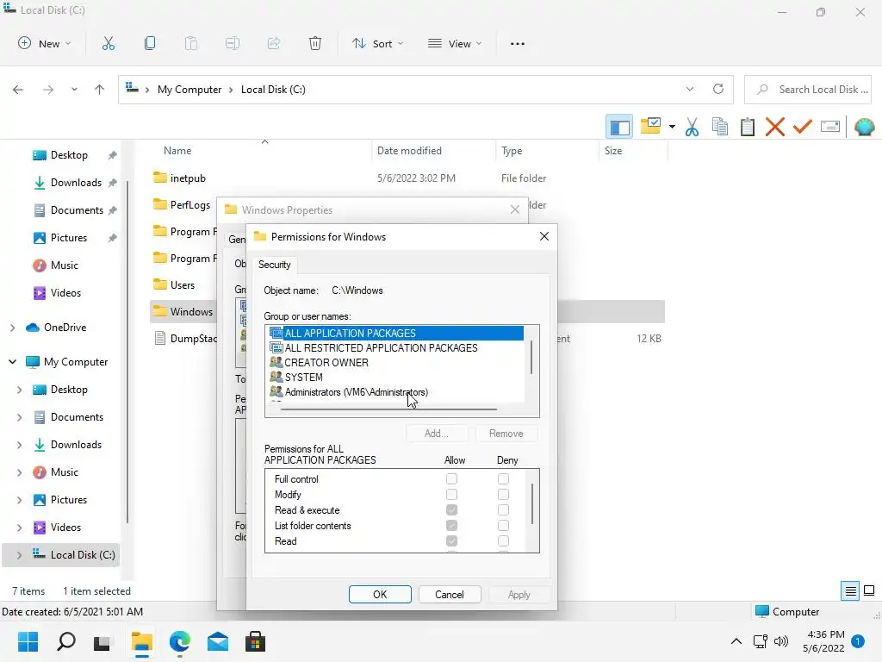Refresh the Local Disk (C:) view

(718, 89)
